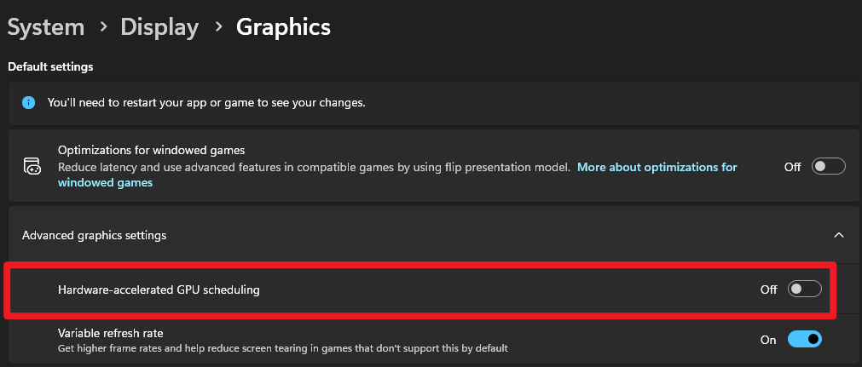Image resolution: width=862 pixels, height=367 pixels.
Task: Select the Hardware-accelerated GPU scheduling label
Action: click(159, 290)
